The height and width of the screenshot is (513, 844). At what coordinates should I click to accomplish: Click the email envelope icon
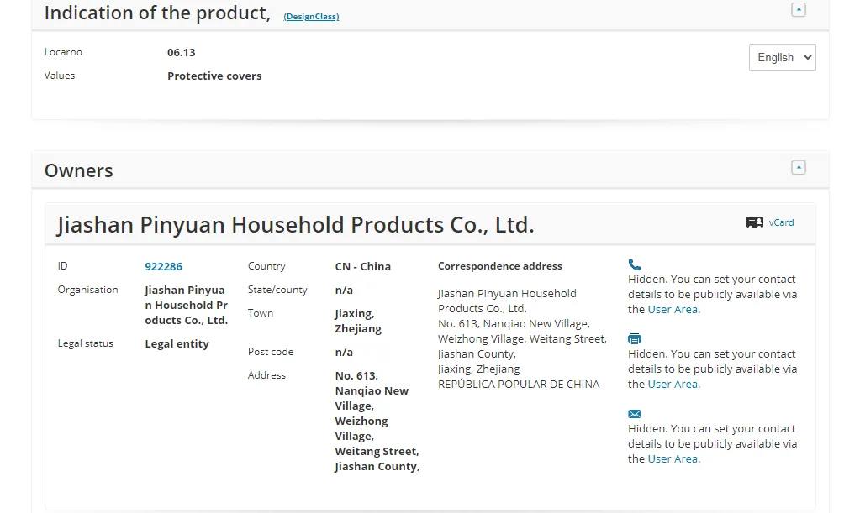click(x=635, y=414)
